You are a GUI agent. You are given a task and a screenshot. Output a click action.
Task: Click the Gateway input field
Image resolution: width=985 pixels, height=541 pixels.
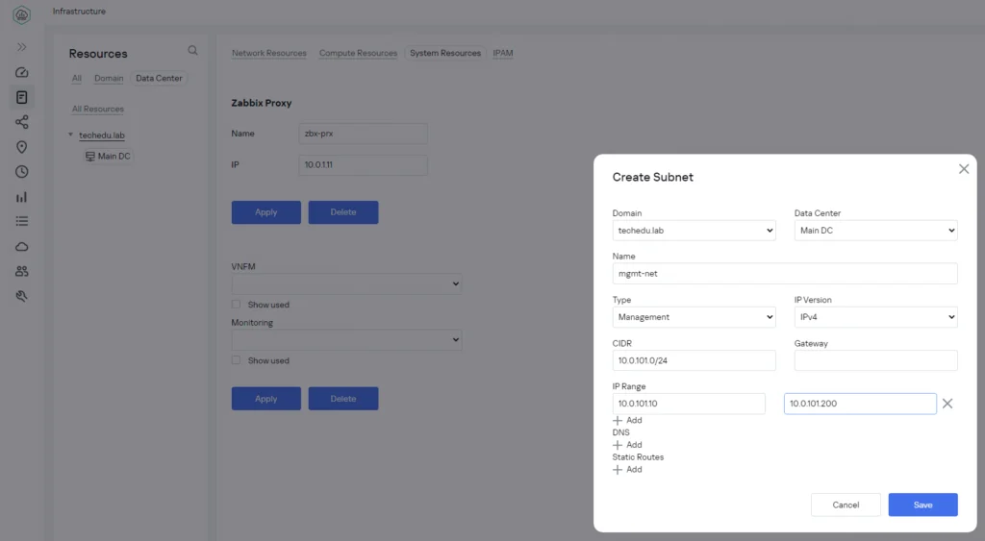click(875, 360)
